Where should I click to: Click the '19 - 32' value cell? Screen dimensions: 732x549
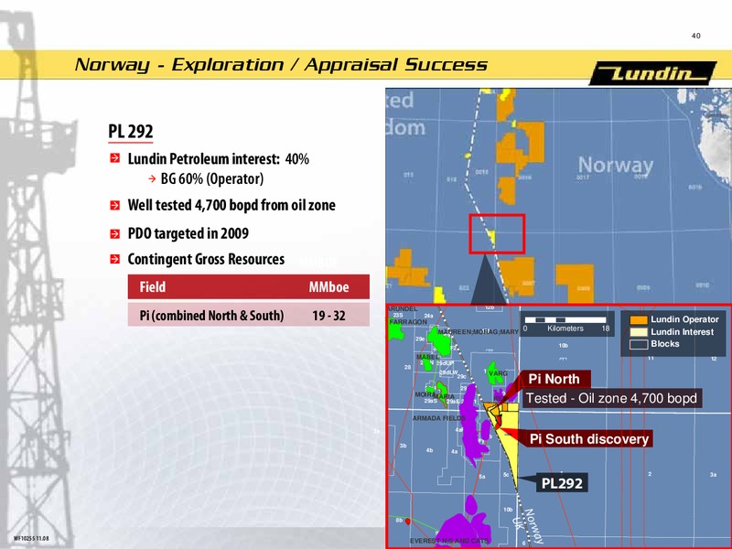tap(328, 316)
